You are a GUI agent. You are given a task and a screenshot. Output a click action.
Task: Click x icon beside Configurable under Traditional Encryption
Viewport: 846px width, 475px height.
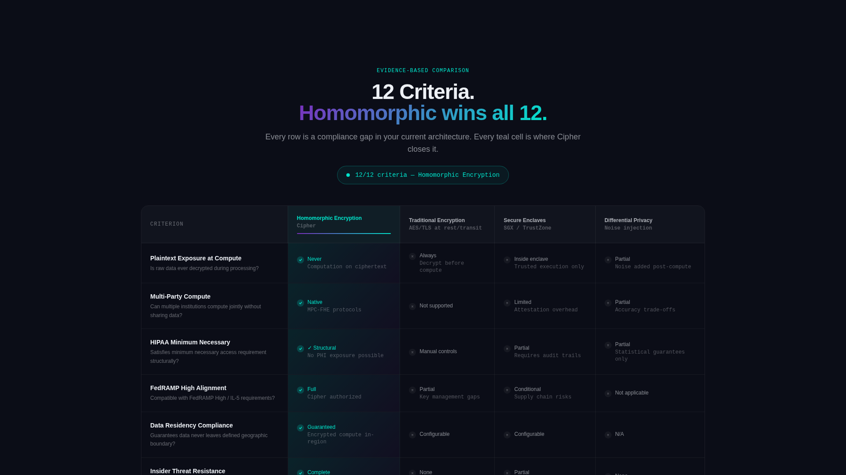coord(412,435)
